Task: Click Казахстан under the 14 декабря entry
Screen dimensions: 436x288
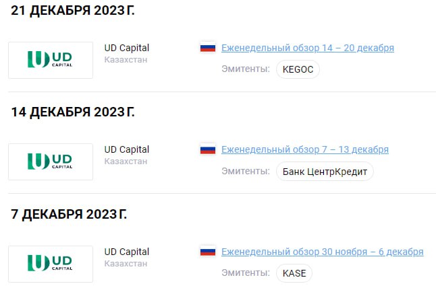Action: (126, 161)
